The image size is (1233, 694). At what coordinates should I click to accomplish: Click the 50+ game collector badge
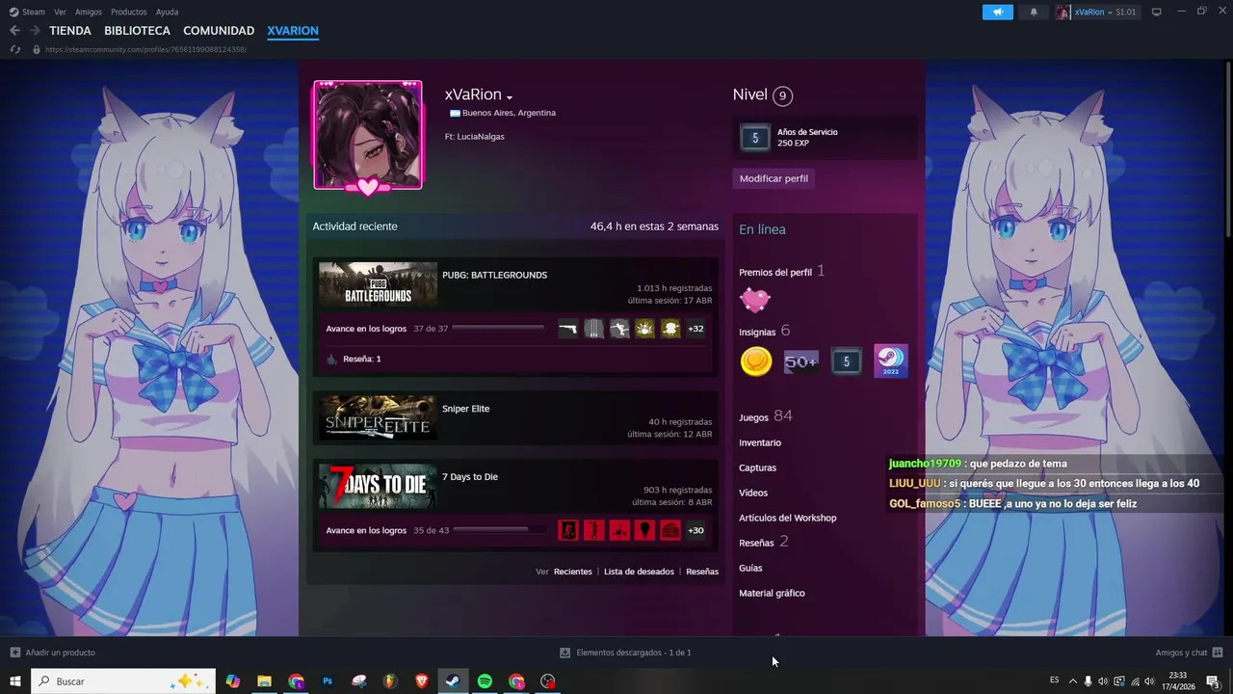click(x=801, y=361)
